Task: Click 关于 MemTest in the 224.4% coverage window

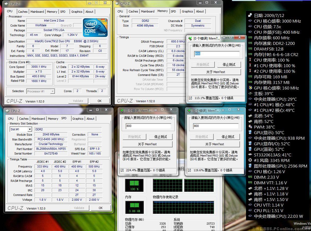Action: 147,144
